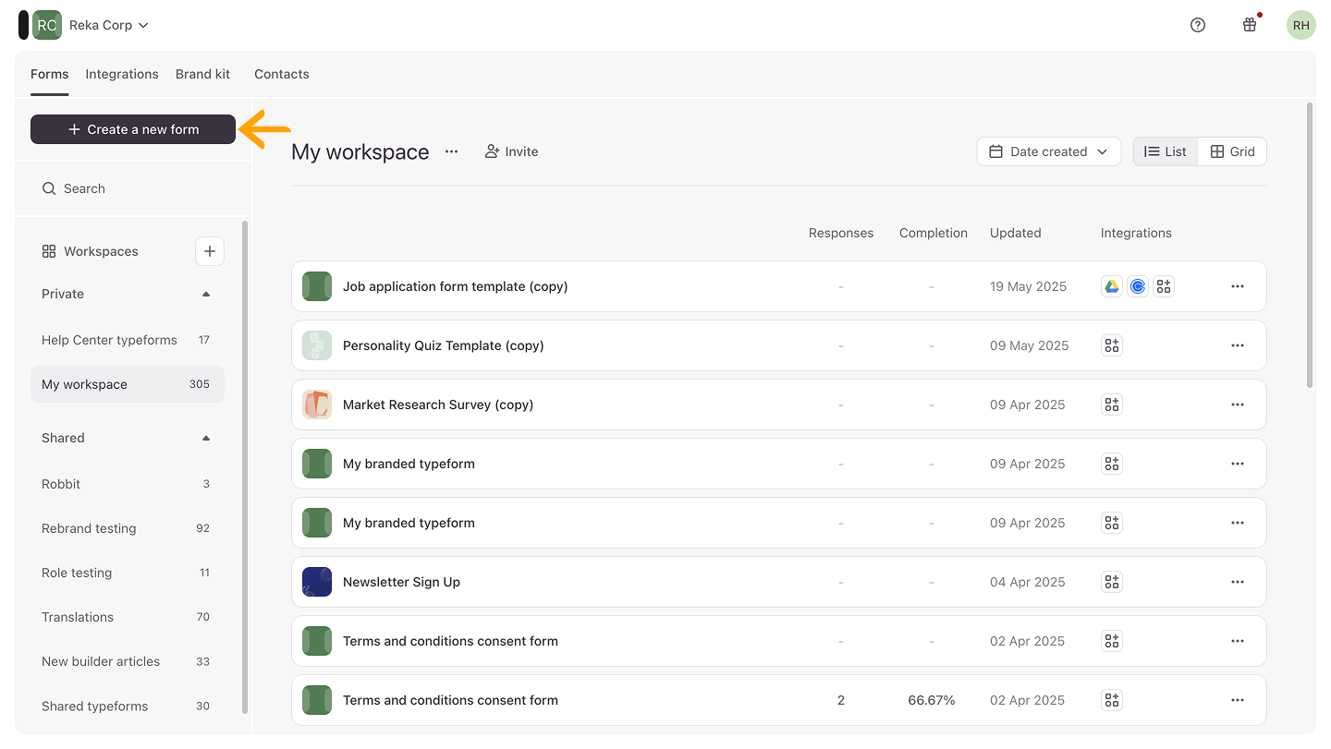Open the Reka Corp organization dropdown
The image size is (1331, 749).
pos(109,25)
